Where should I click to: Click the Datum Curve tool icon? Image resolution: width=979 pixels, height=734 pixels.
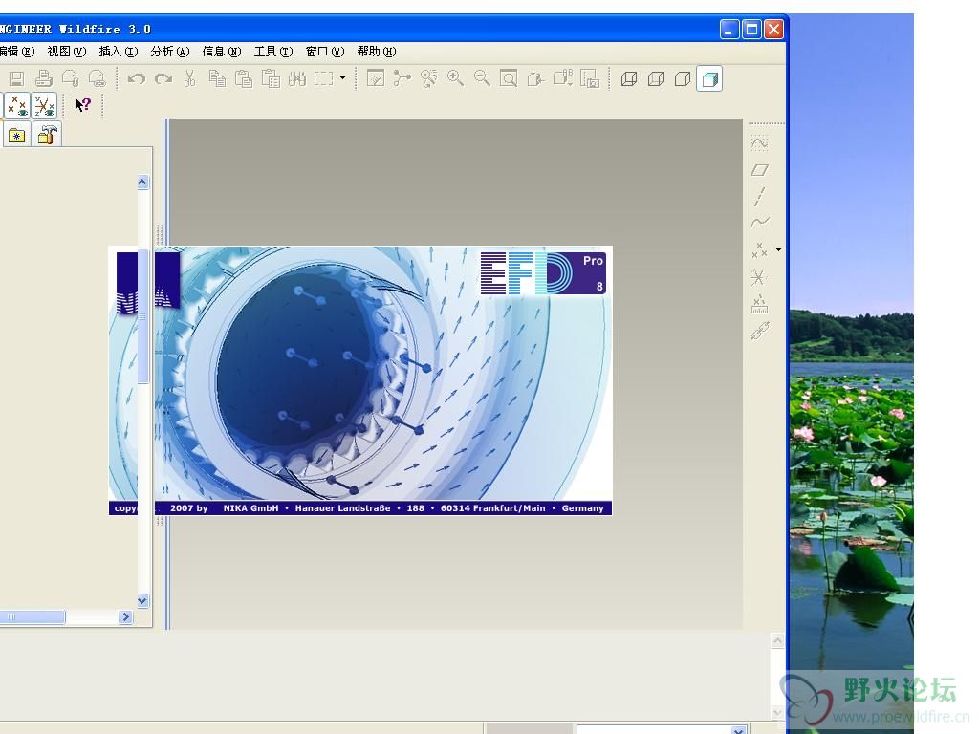pos(759,223)
